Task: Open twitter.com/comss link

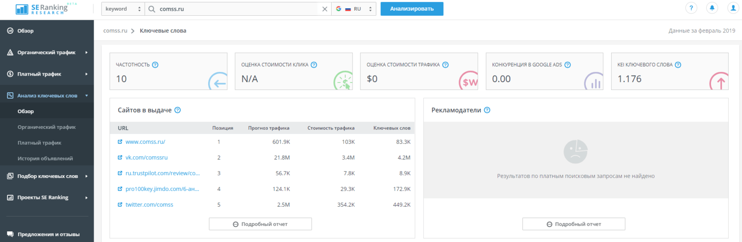Action: (149, 205)
